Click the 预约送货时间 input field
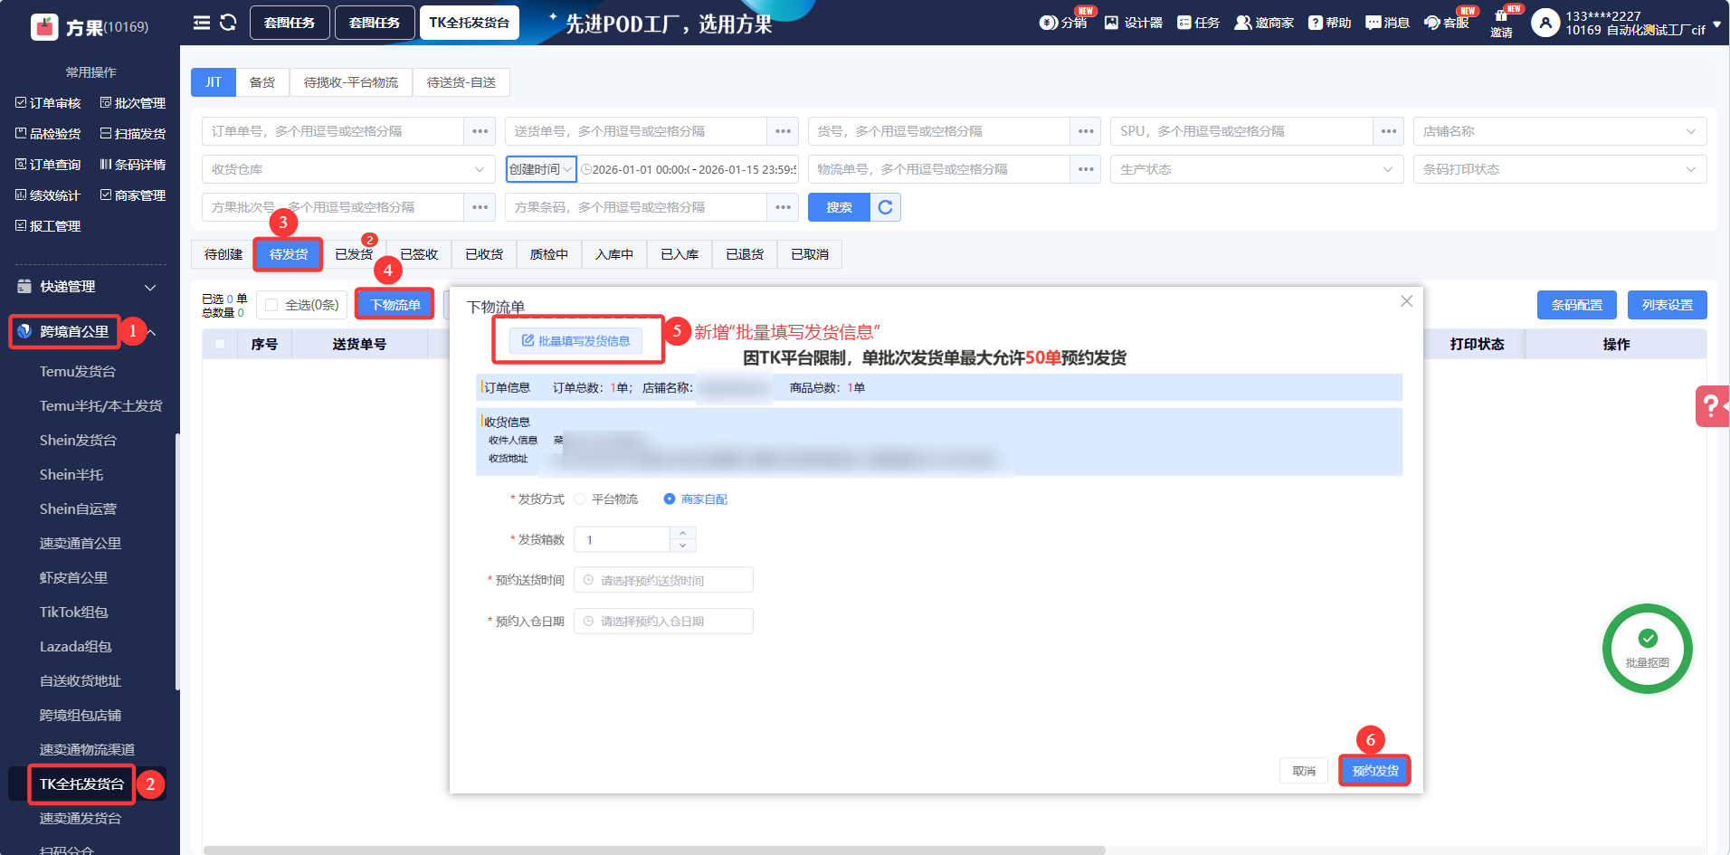Viewport: 1730px width, 855px height. click(663, 580)
